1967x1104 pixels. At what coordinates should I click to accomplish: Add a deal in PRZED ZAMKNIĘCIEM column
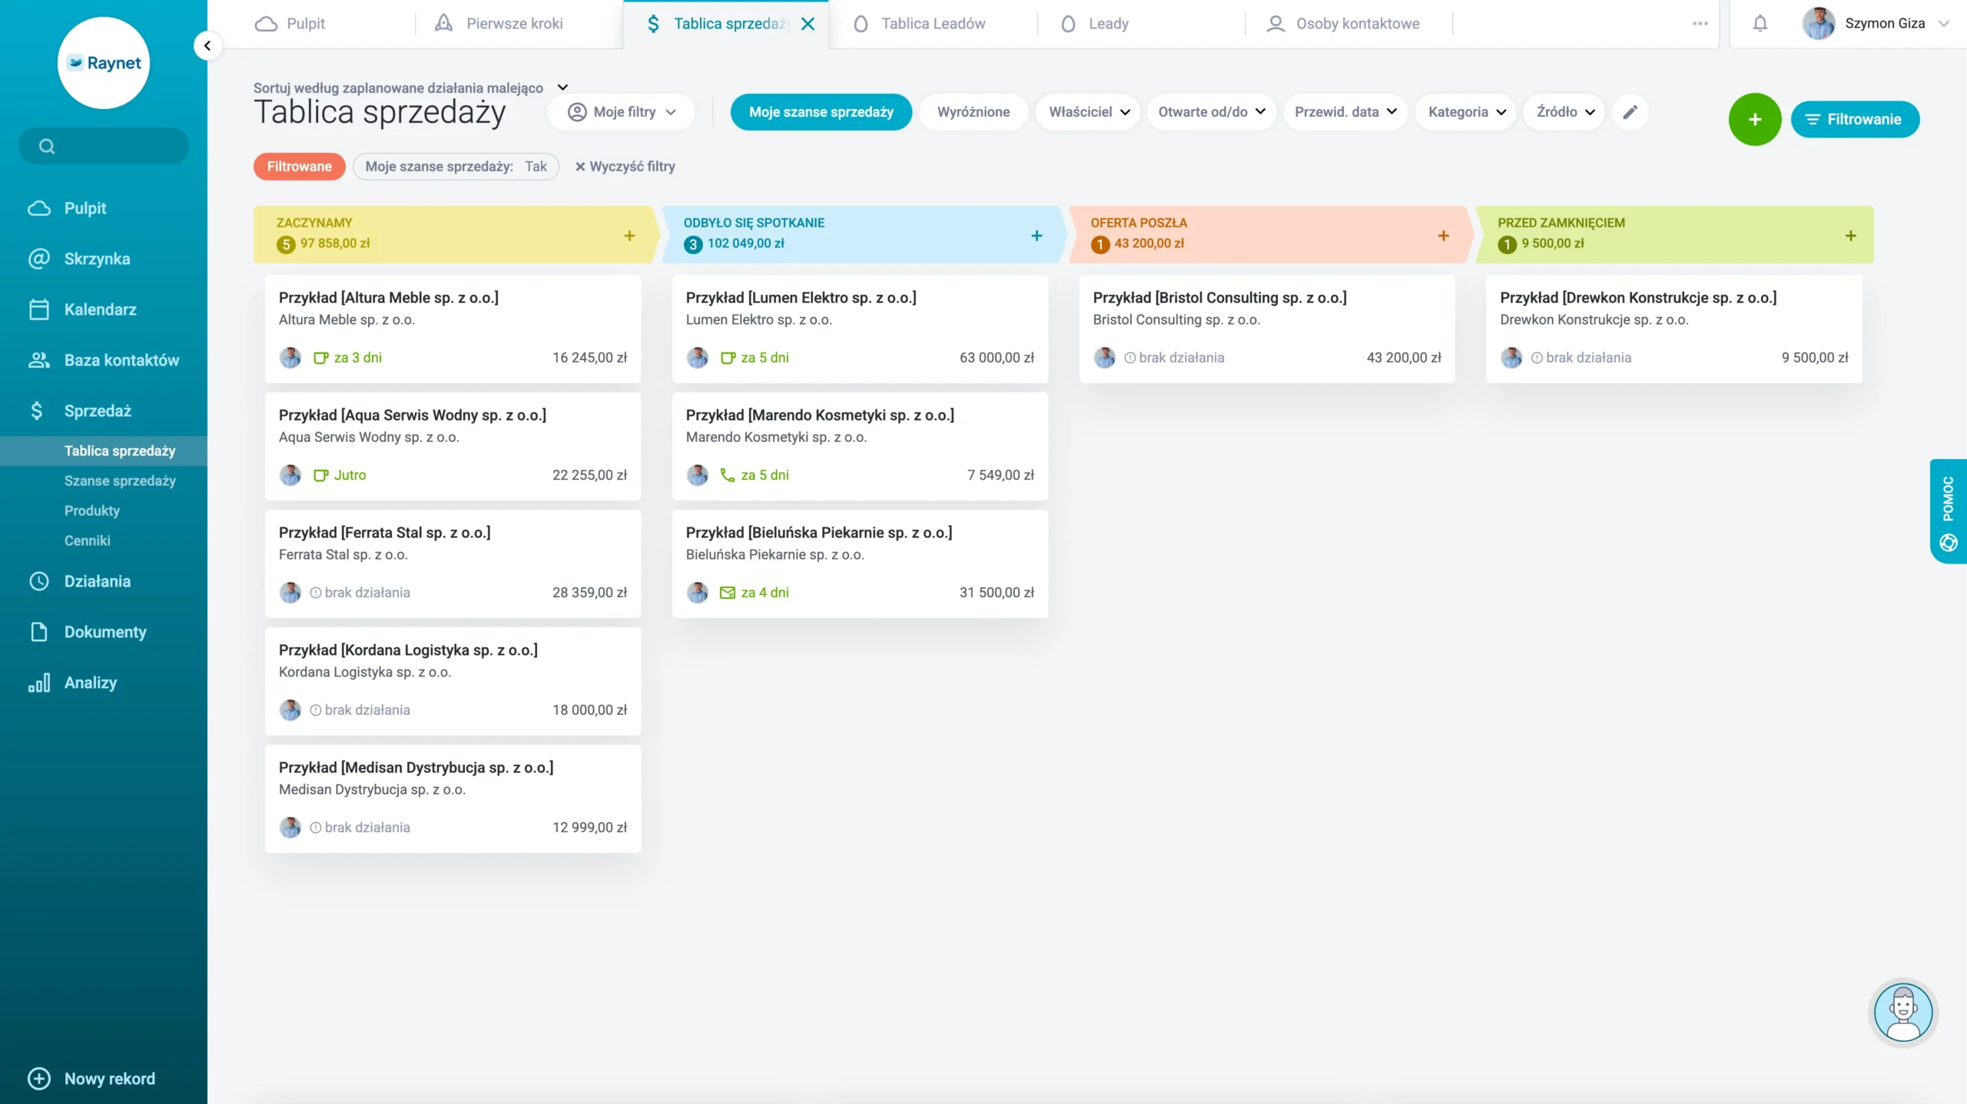coord(1851,236)
